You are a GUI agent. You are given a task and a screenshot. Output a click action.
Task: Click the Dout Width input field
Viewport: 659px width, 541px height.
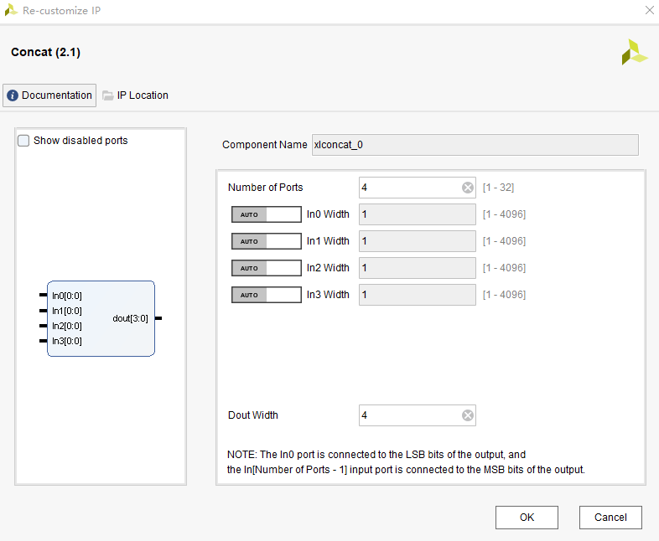click(409, 415)
